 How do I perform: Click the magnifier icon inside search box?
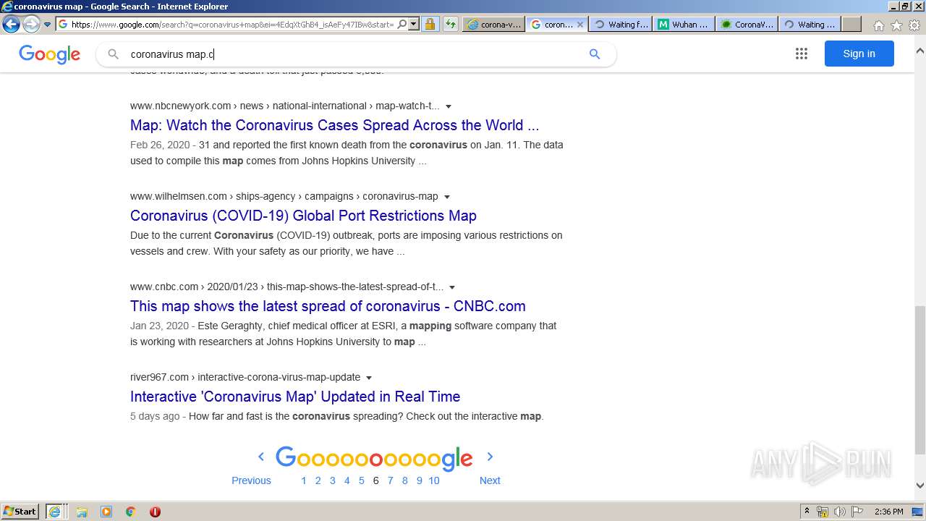(113, 54)
